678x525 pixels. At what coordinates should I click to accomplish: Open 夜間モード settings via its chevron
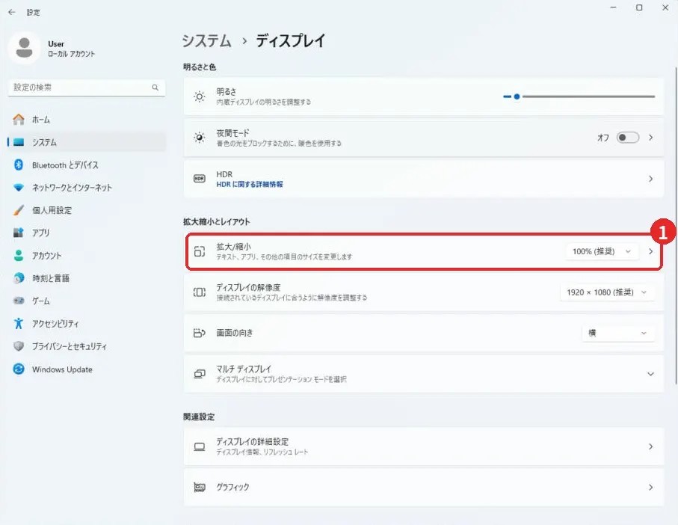coord(650,138)
